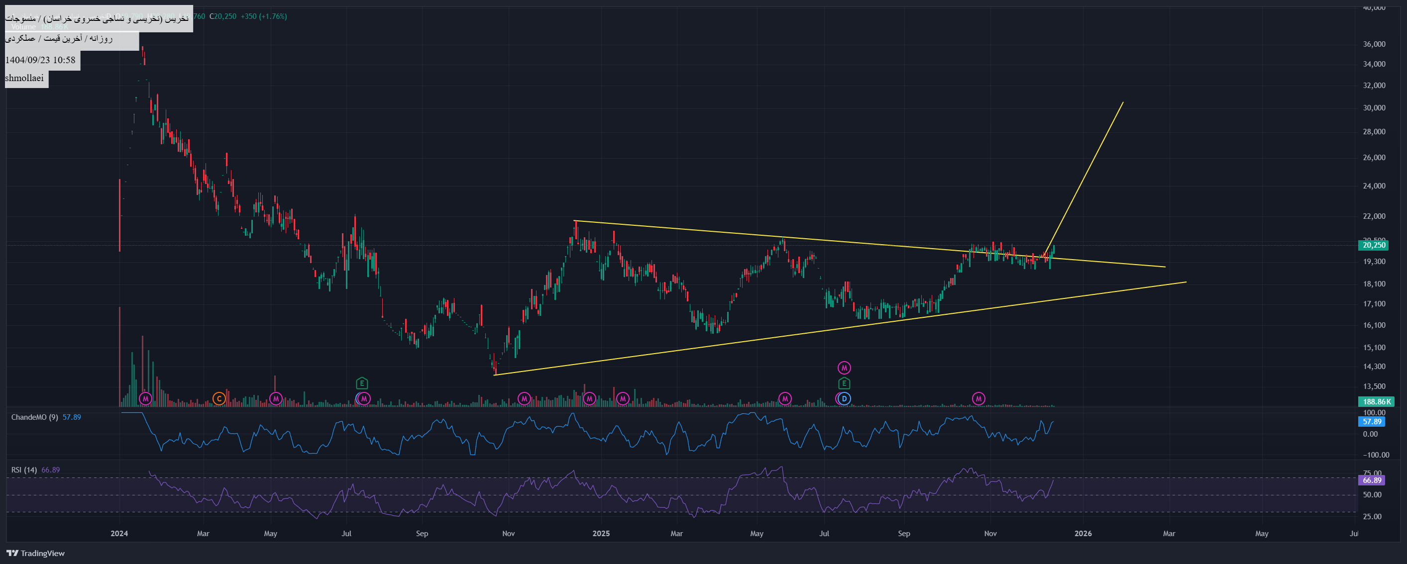Click the pink M marker near May 2024
The image size is (1407, 564).
coord(276,398)
